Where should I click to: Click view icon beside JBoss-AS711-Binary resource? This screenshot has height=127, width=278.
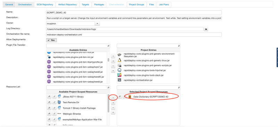click(49, 97)
